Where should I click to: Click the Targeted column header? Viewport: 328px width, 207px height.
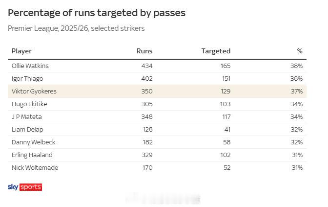point(216,51)
